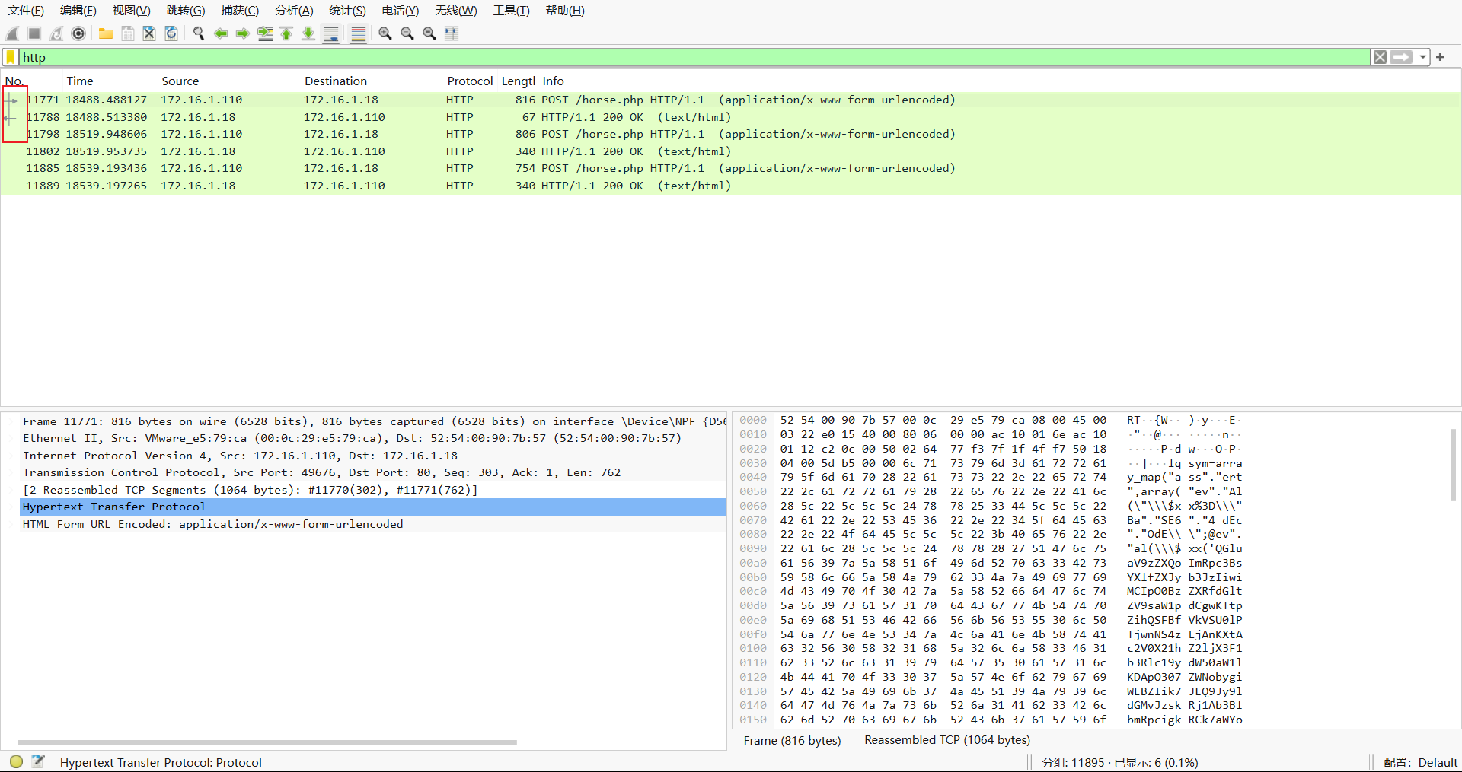Open capture file properties status icon
The width and height of the screenshot is (1462, 772).
pyautogui.click(x=39, y=761)
